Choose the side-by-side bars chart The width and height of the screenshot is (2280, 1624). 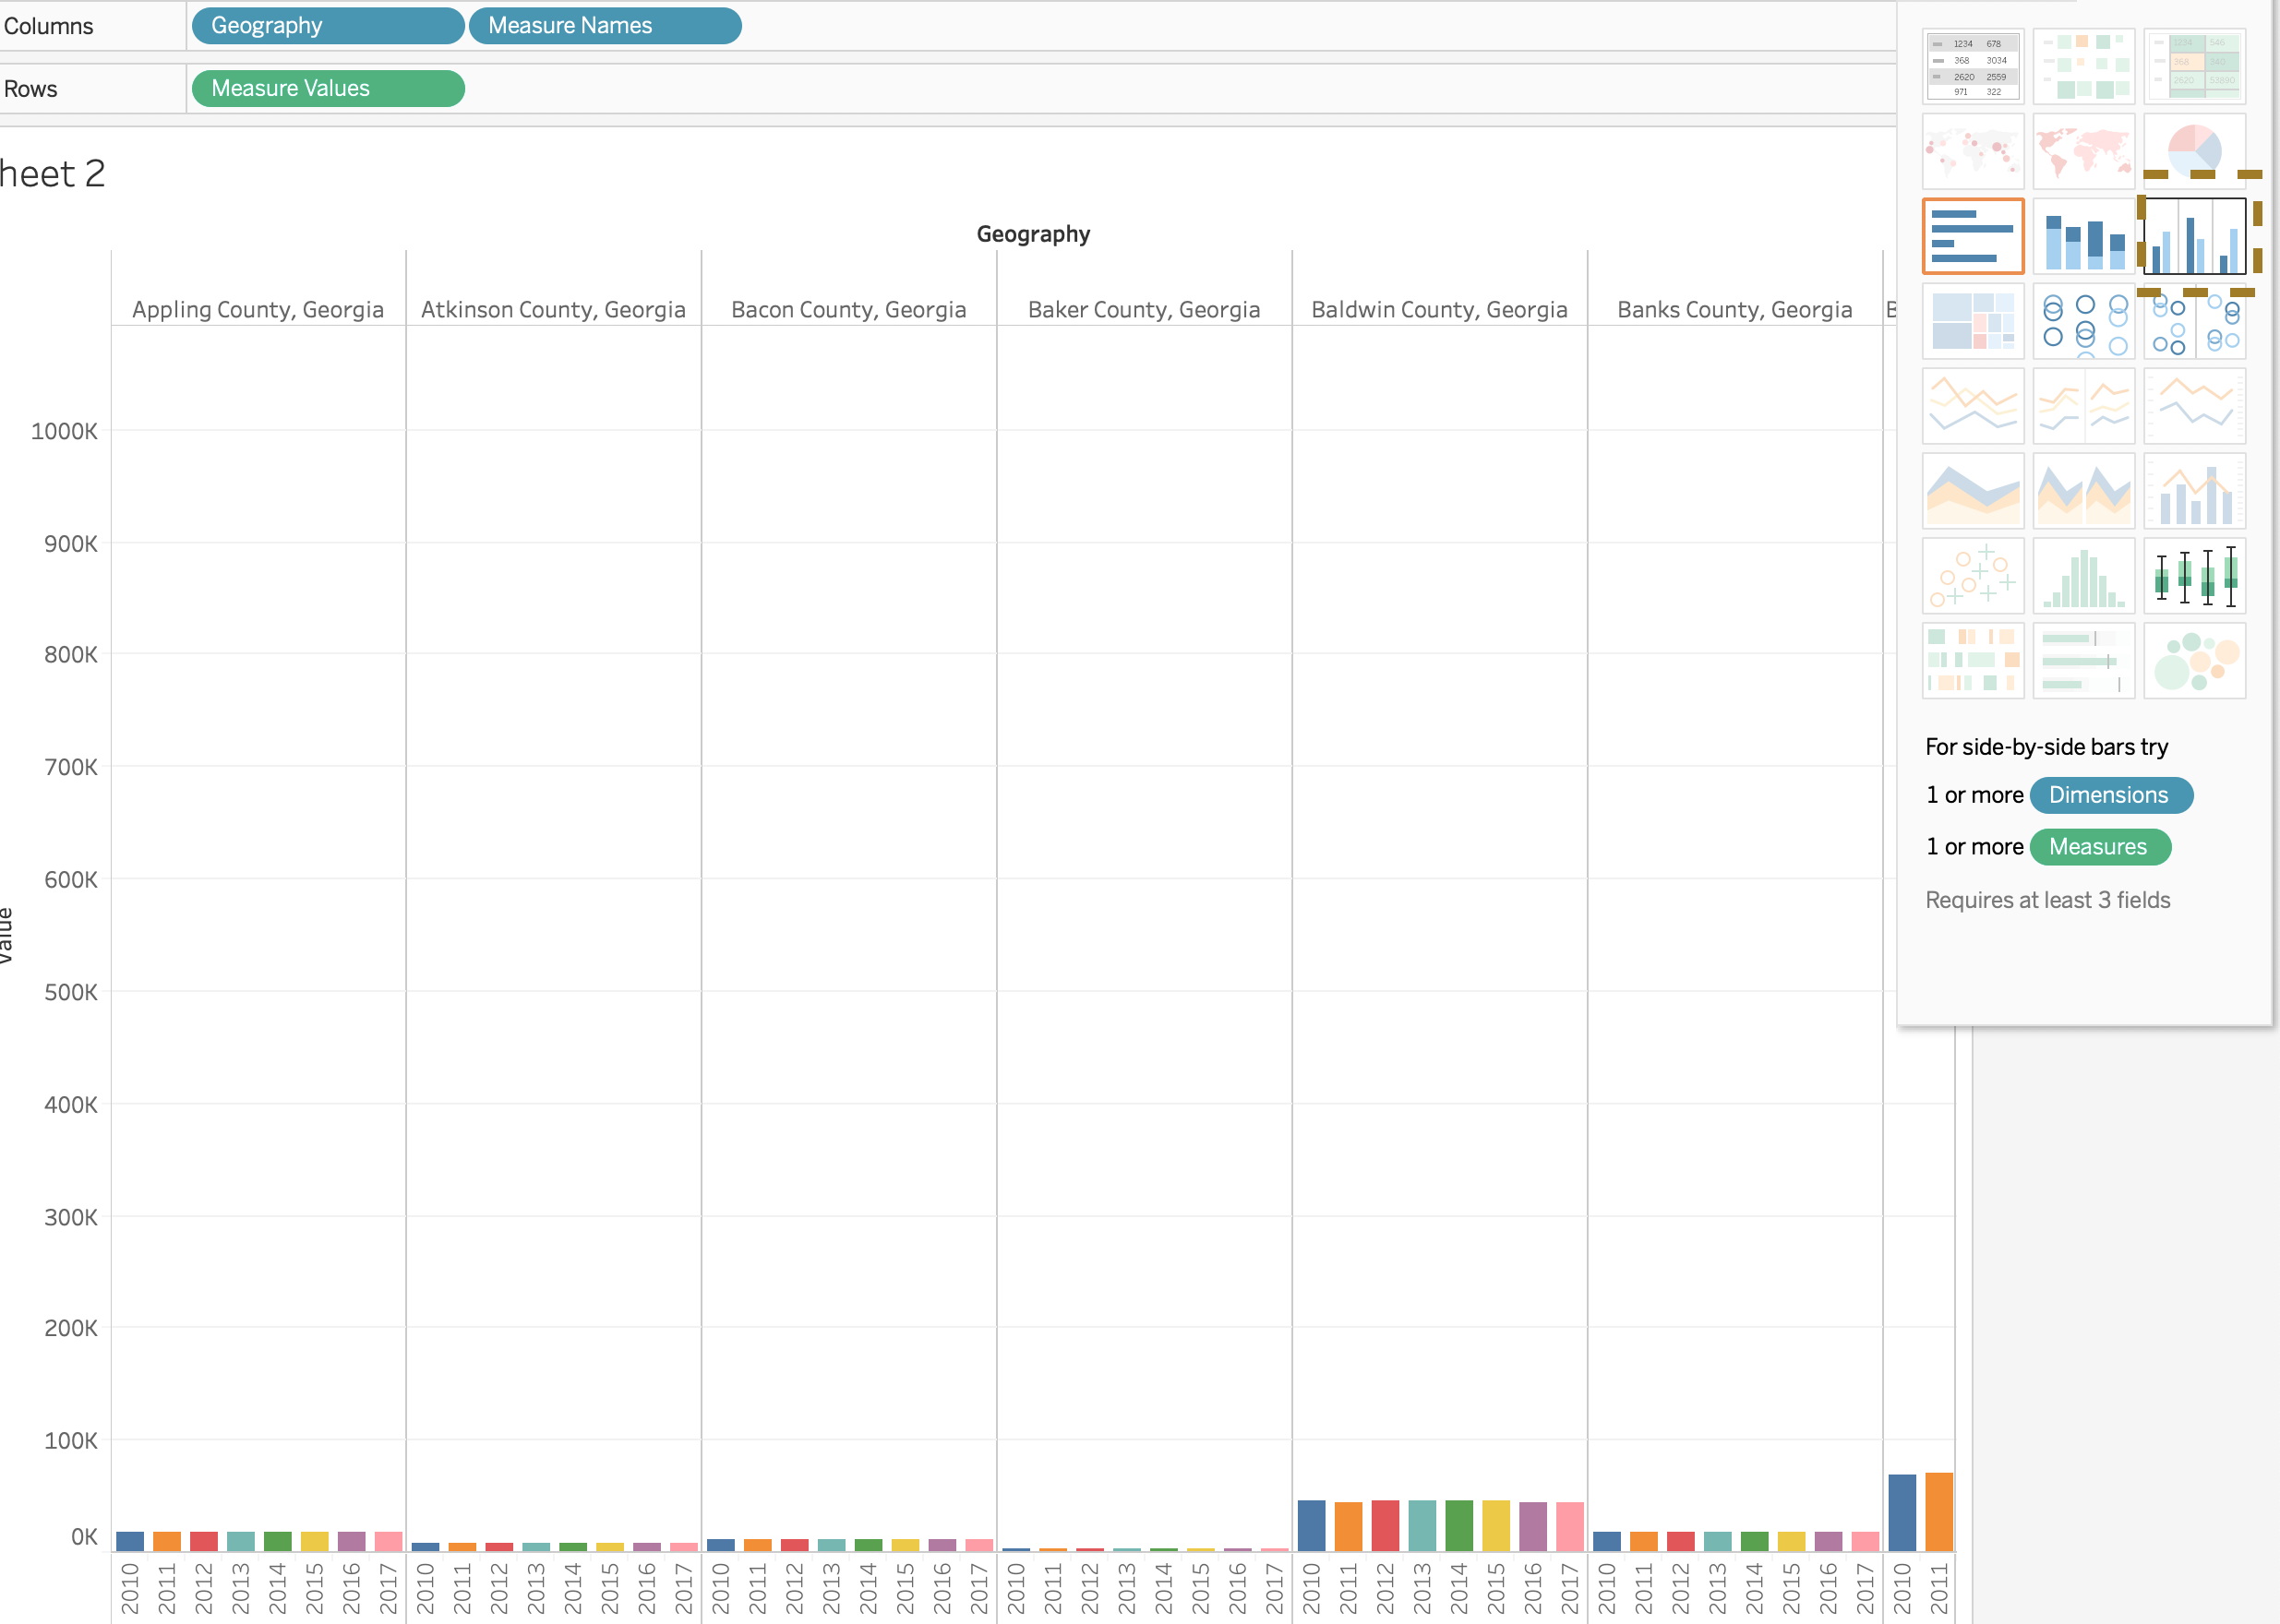pos(2195,237)
